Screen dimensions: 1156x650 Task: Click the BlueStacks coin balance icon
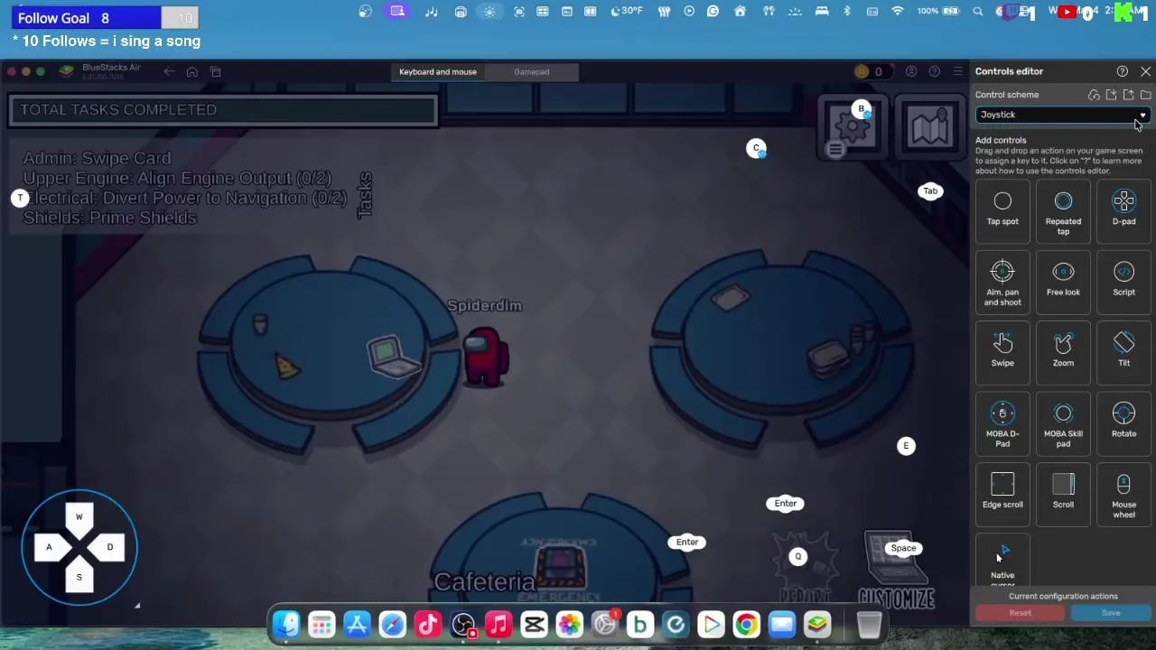point(862,71)
